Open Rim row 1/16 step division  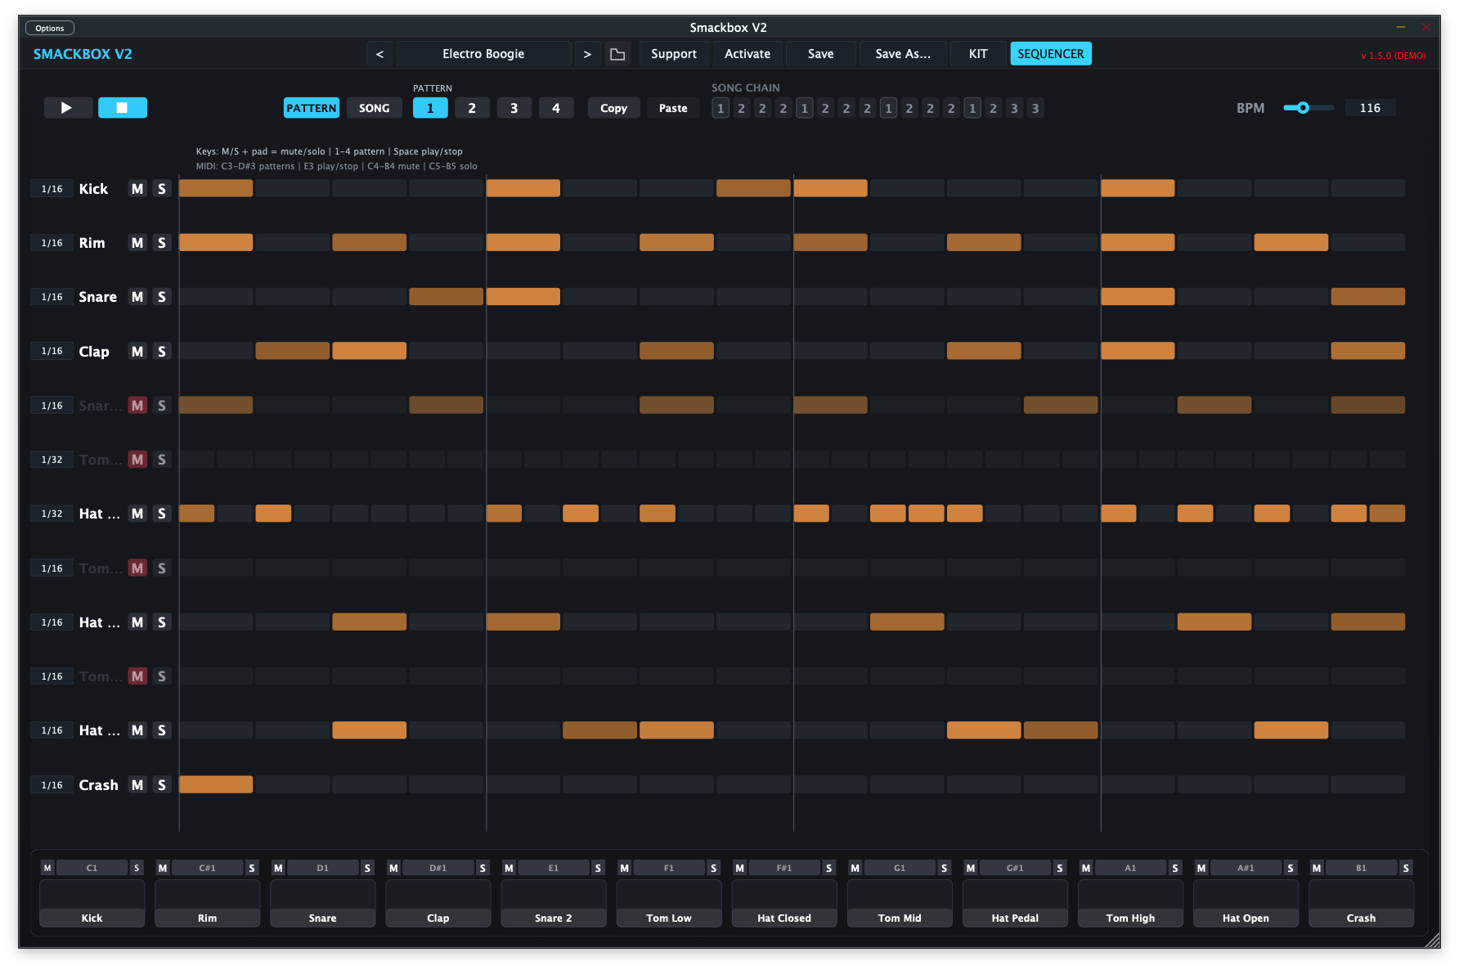coord(52,243)
